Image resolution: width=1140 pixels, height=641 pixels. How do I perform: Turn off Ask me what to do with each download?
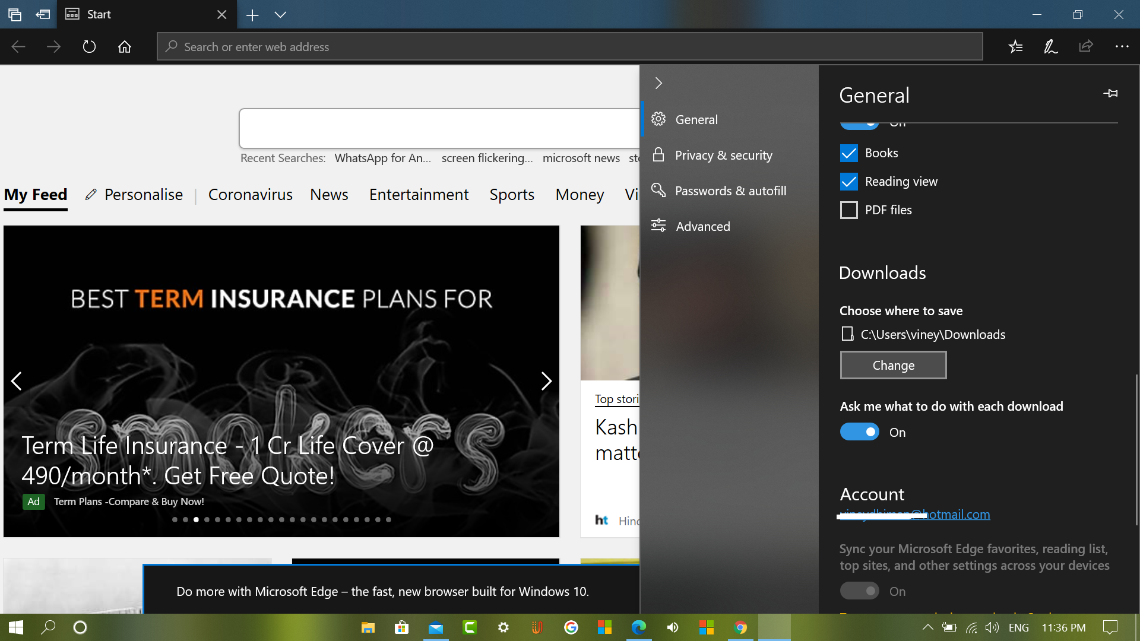point(859,432)
